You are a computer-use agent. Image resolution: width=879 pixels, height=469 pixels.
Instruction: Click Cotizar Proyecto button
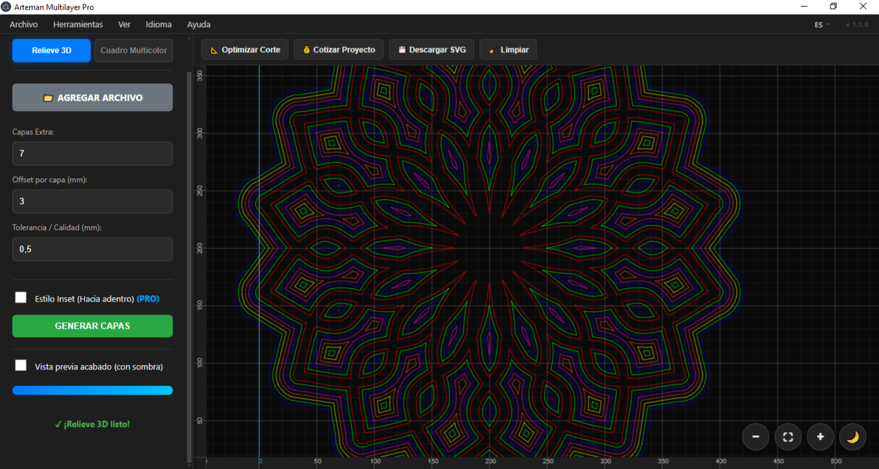tap(338, 50)
